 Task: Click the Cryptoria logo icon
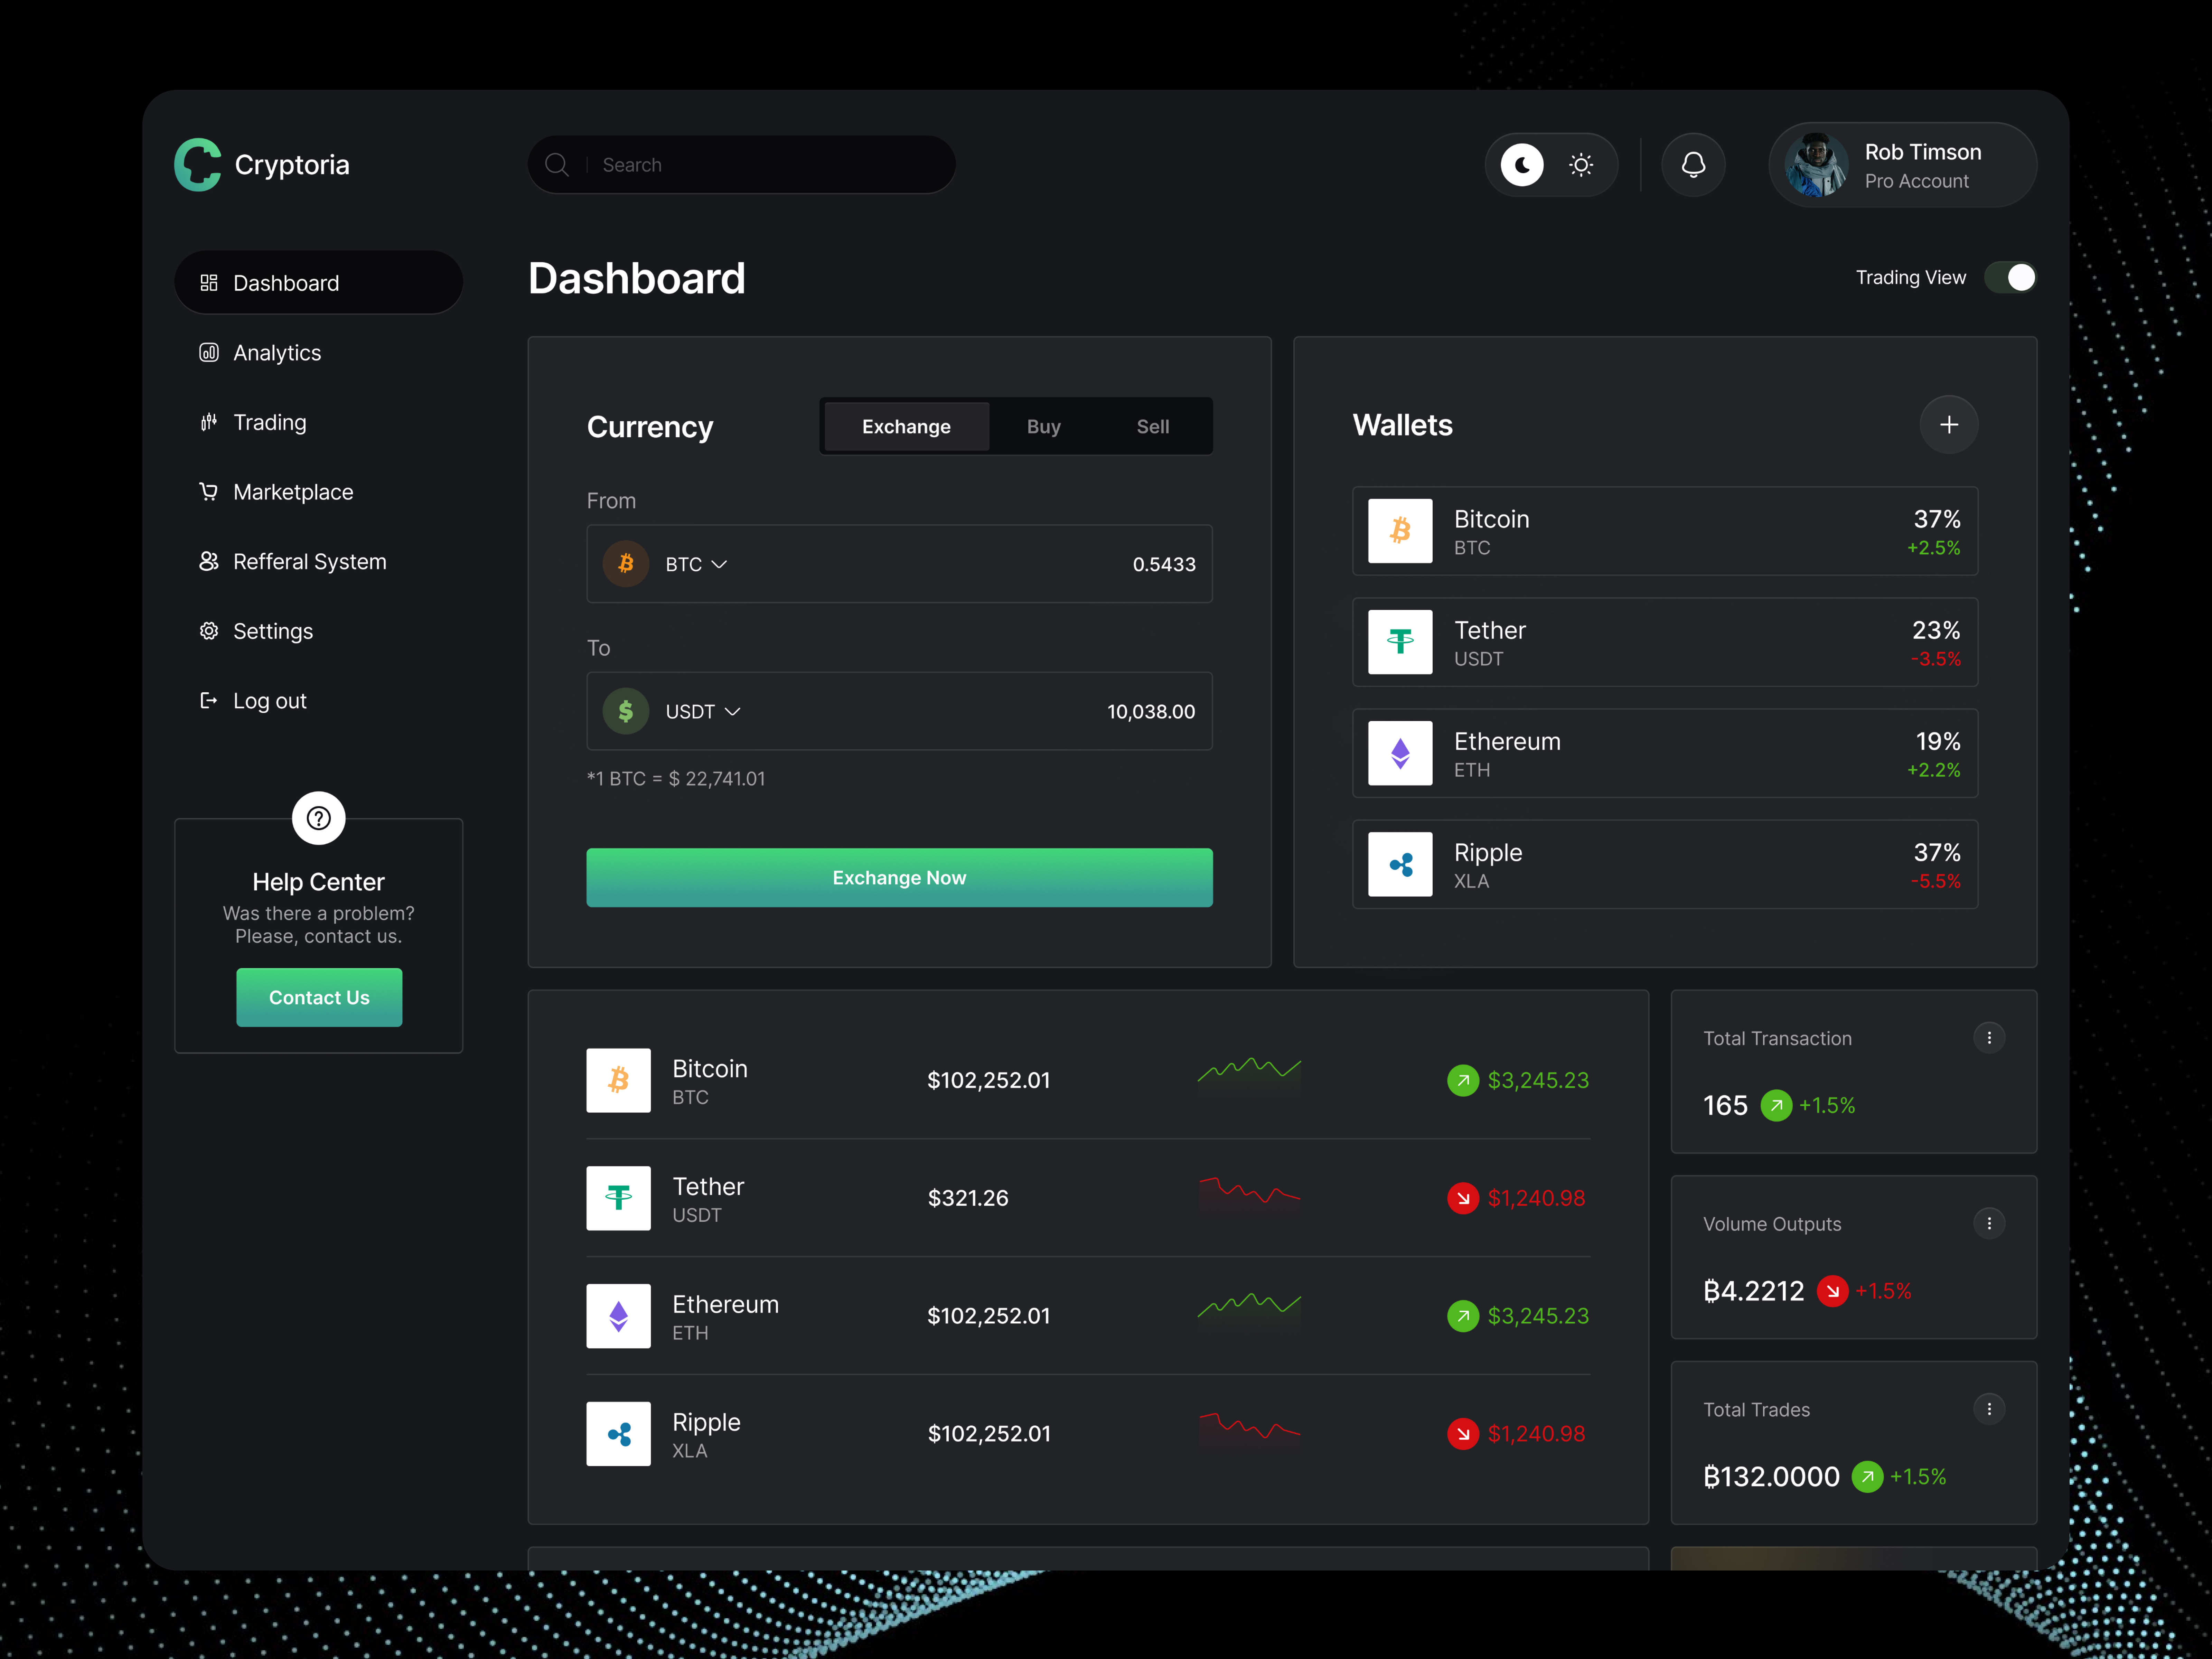tap(198, 164)
